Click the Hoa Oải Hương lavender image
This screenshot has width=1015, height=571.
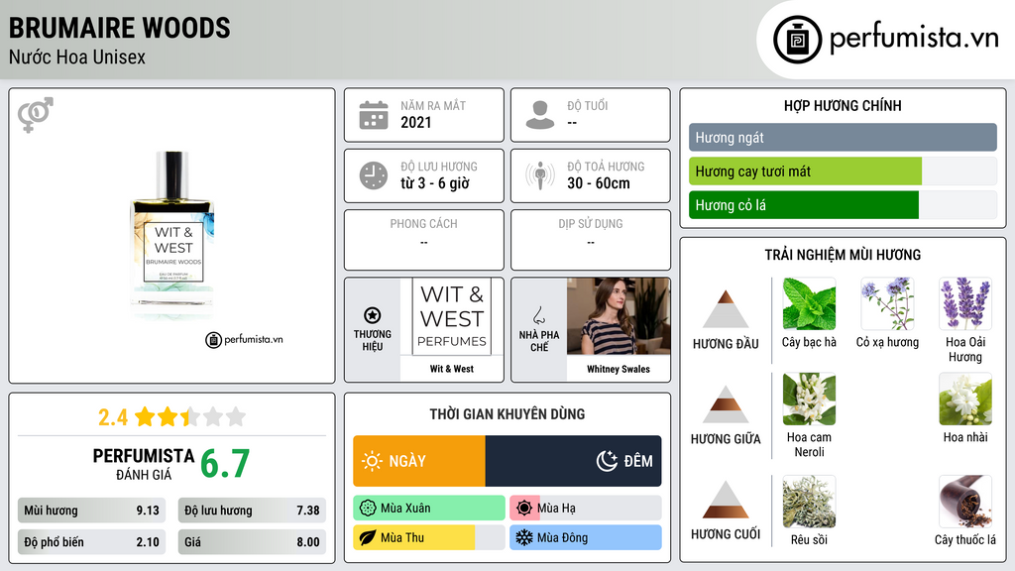[x=965, y=304]
